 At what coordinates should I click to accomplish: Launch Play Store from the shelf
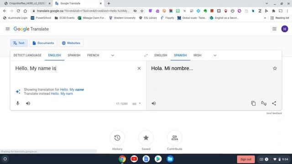pyautogui.click(x=158, y=159)
